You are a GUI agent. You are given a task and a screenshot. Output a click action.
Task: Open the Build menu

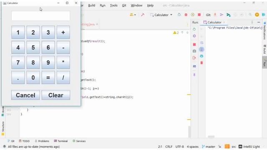click(92, 5)
